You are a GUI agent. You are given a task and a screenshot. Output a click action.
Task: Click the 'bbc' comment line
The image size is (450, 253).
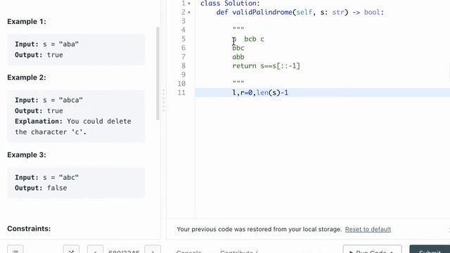[238, 48]
